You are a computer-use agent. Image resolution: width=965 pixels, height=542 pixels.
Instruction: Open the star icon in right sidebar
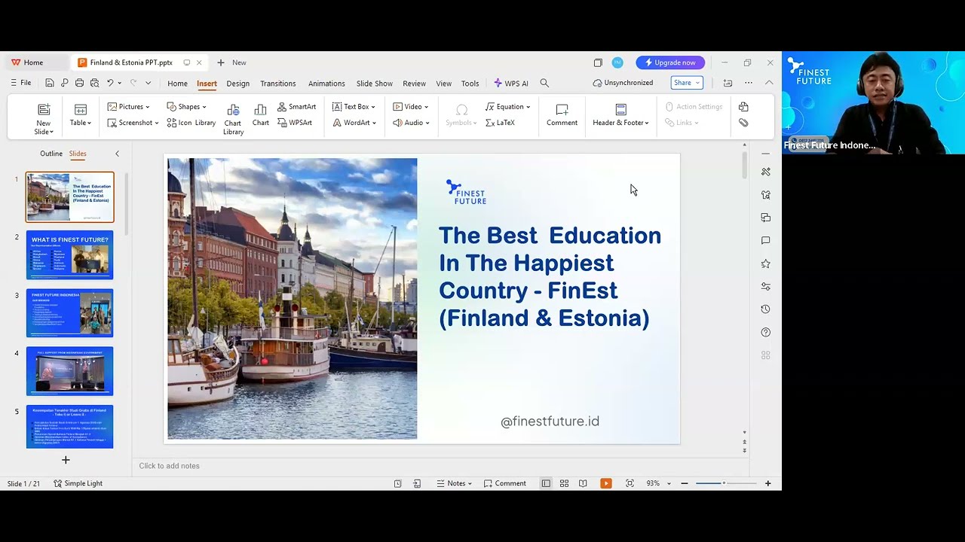[766, 263]
